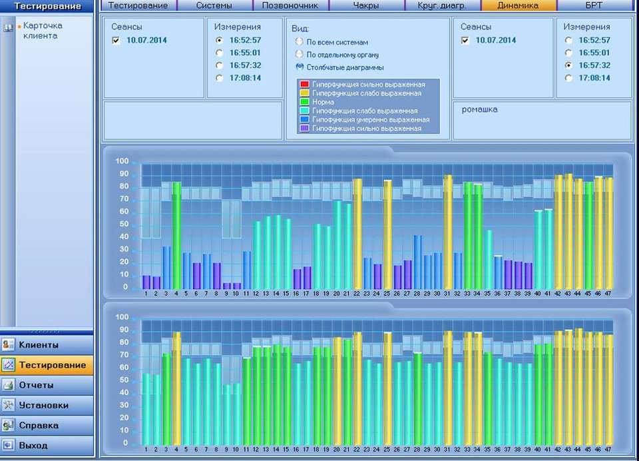
Task: Uncheck the 10.07.2014 session in the left Сеансы panel
Action: [x=116, y=41]
